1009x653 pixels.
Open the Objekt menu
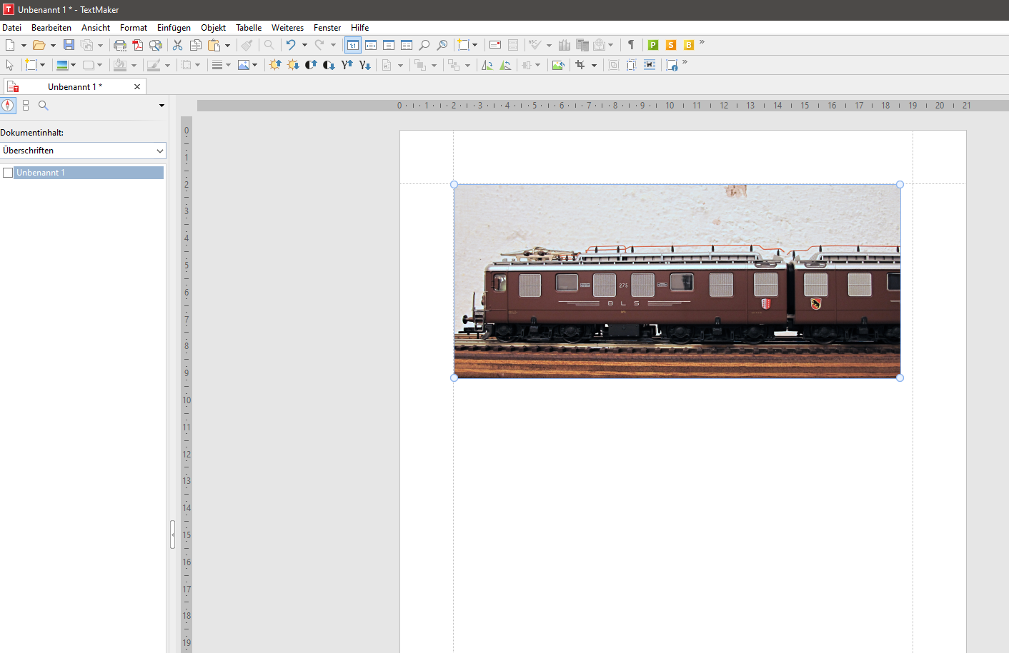213,28
